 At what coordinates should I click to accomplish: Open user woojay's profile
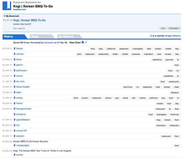click(x=19, y=98)
